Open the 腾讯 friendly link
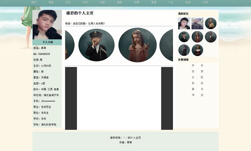The height and width of the screenshot is (151, 251). click(197, 89)
